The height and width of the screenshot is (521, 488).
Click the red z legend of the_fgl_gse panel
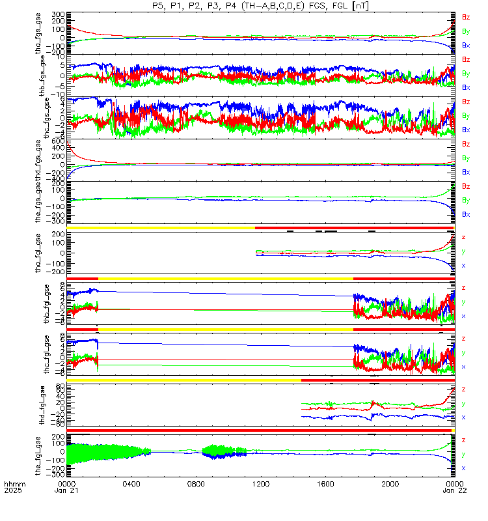463,440
